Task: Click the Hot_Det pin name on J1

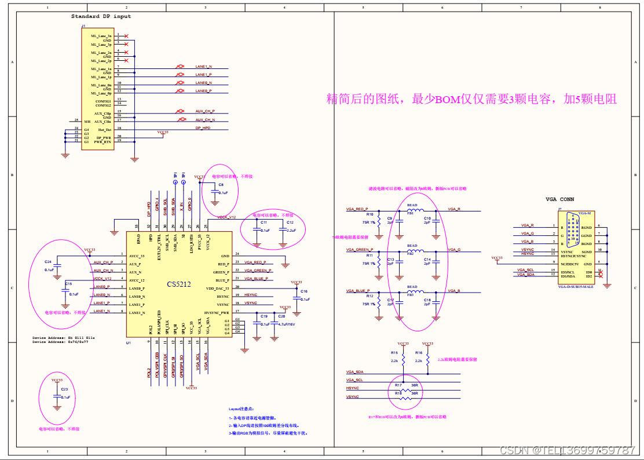Action: [105, 129]
